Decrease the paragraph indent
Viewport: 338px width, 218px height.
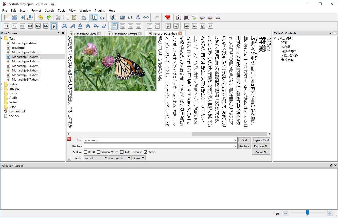click(x=168, y=26)
